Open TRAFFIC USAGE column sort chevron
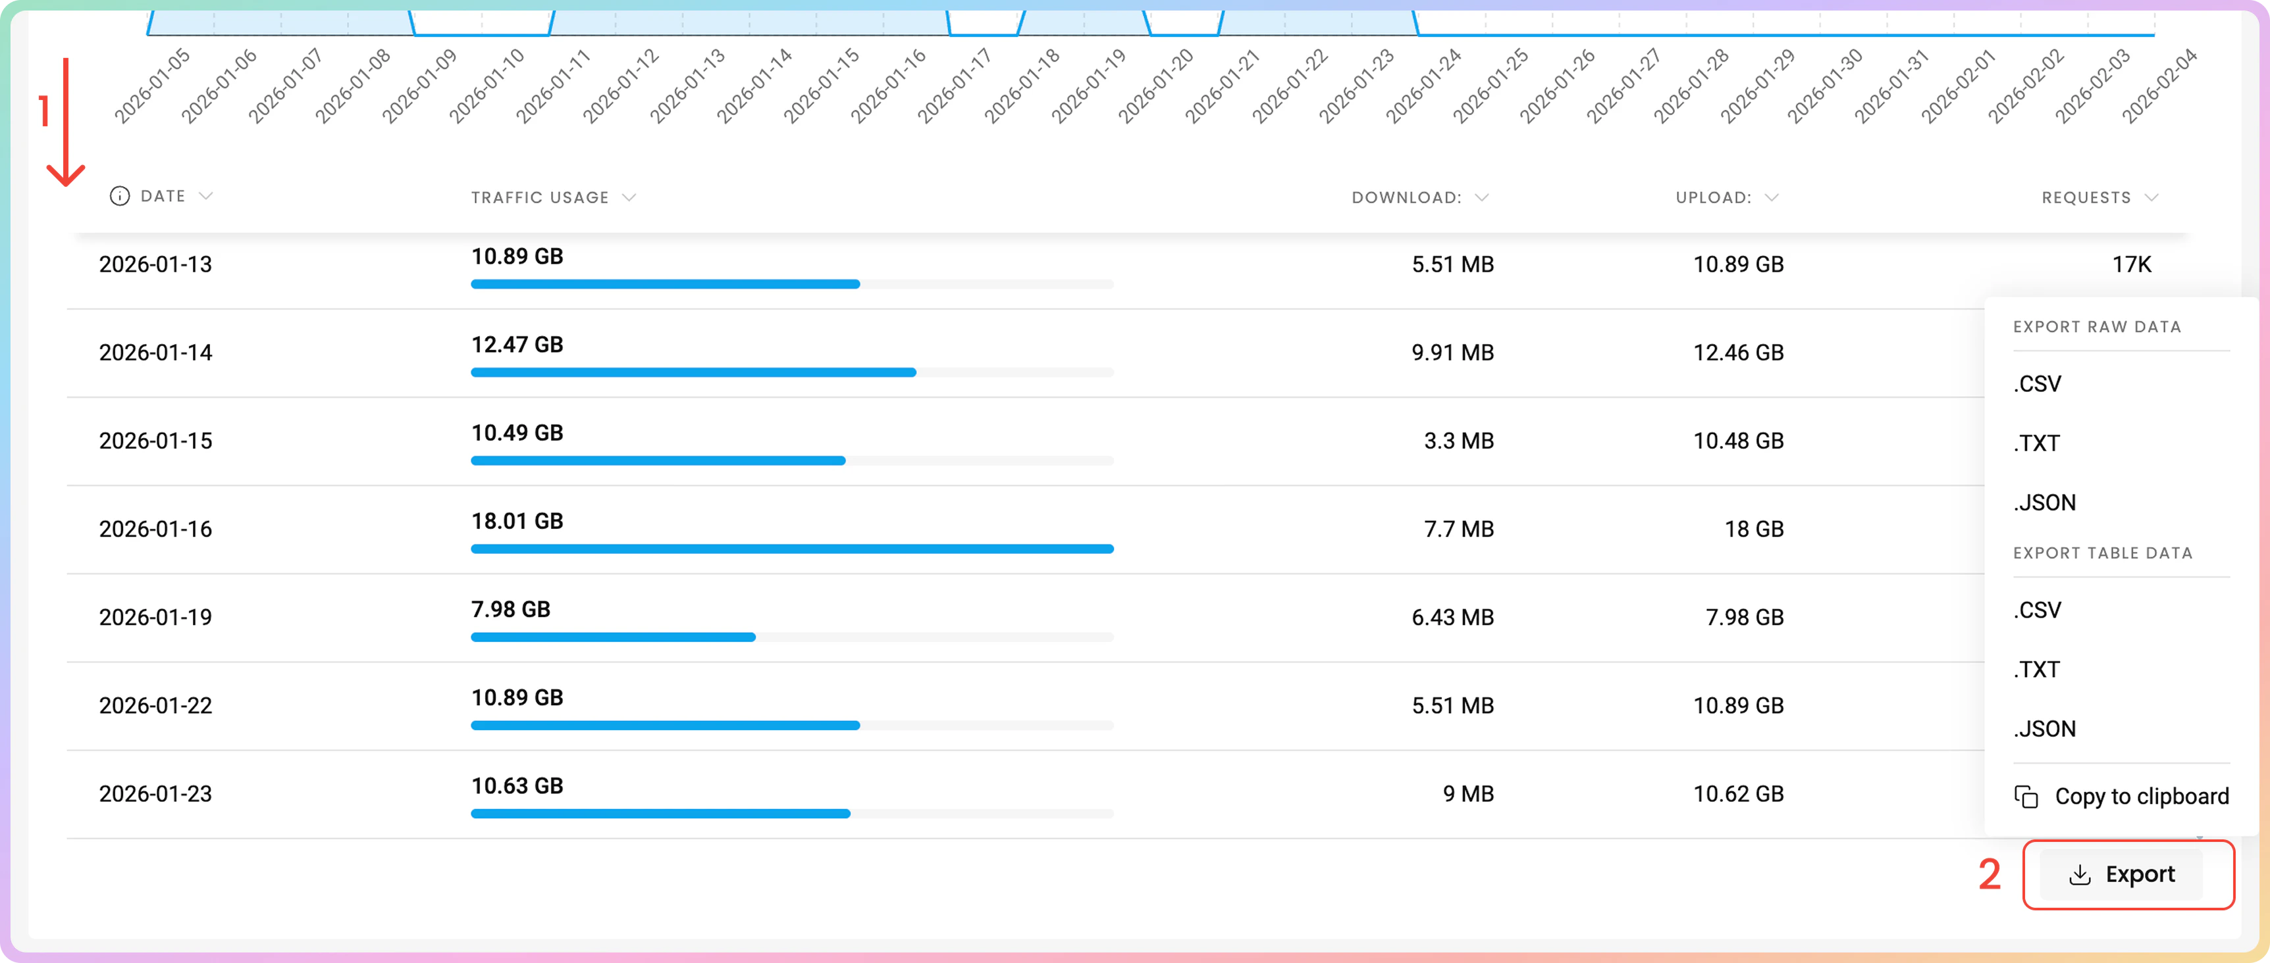The width and height of the screenshot is (2270, 963). [628, 198]
